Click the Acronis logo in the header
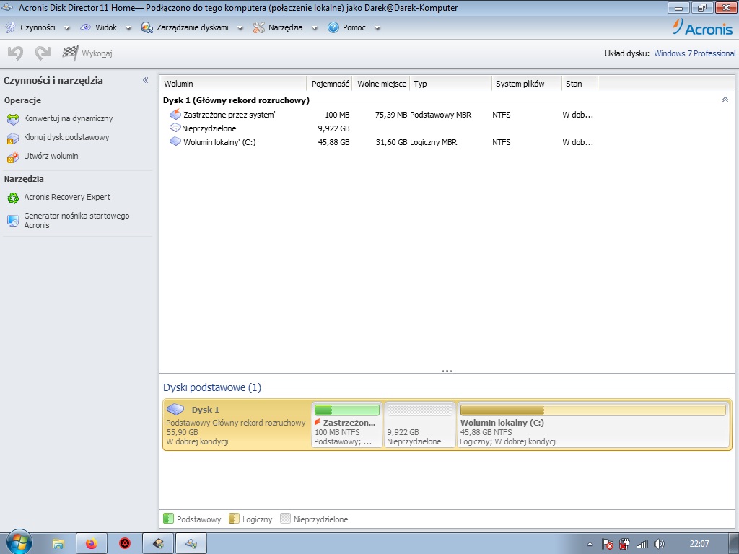The height and width of the screenshot is (554, 739). pos(702,27)
